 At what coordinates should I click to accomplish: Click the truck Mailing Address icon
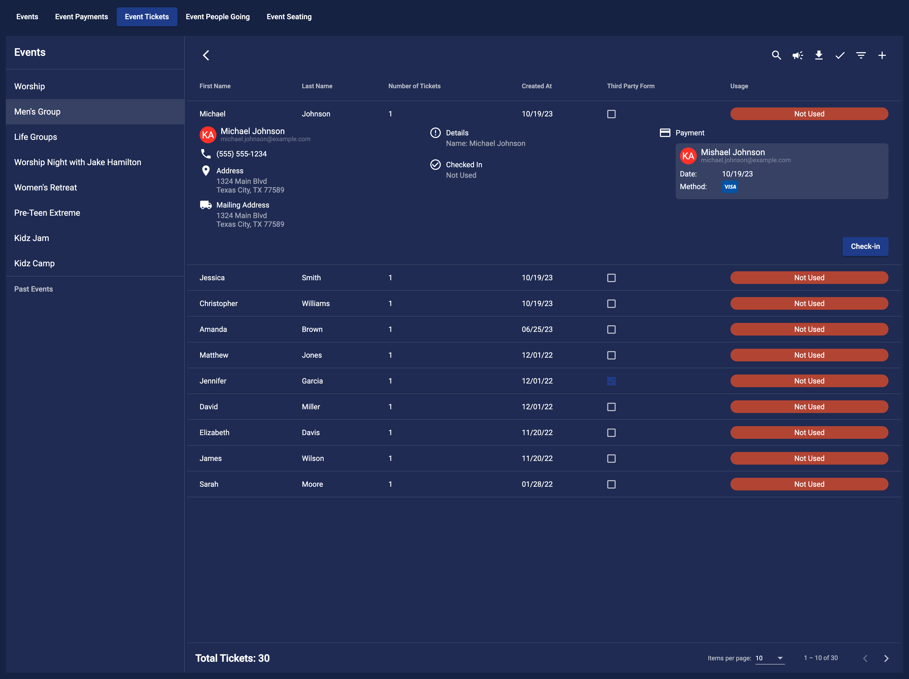[206, 205]
